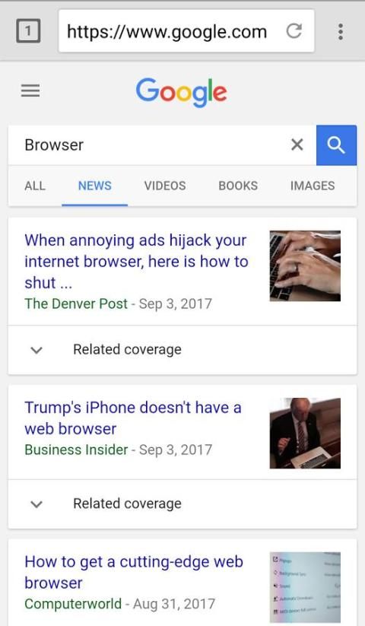Open Trump's iPhone web browser article
The image size is (365, 626).
(x=133, y=418)
